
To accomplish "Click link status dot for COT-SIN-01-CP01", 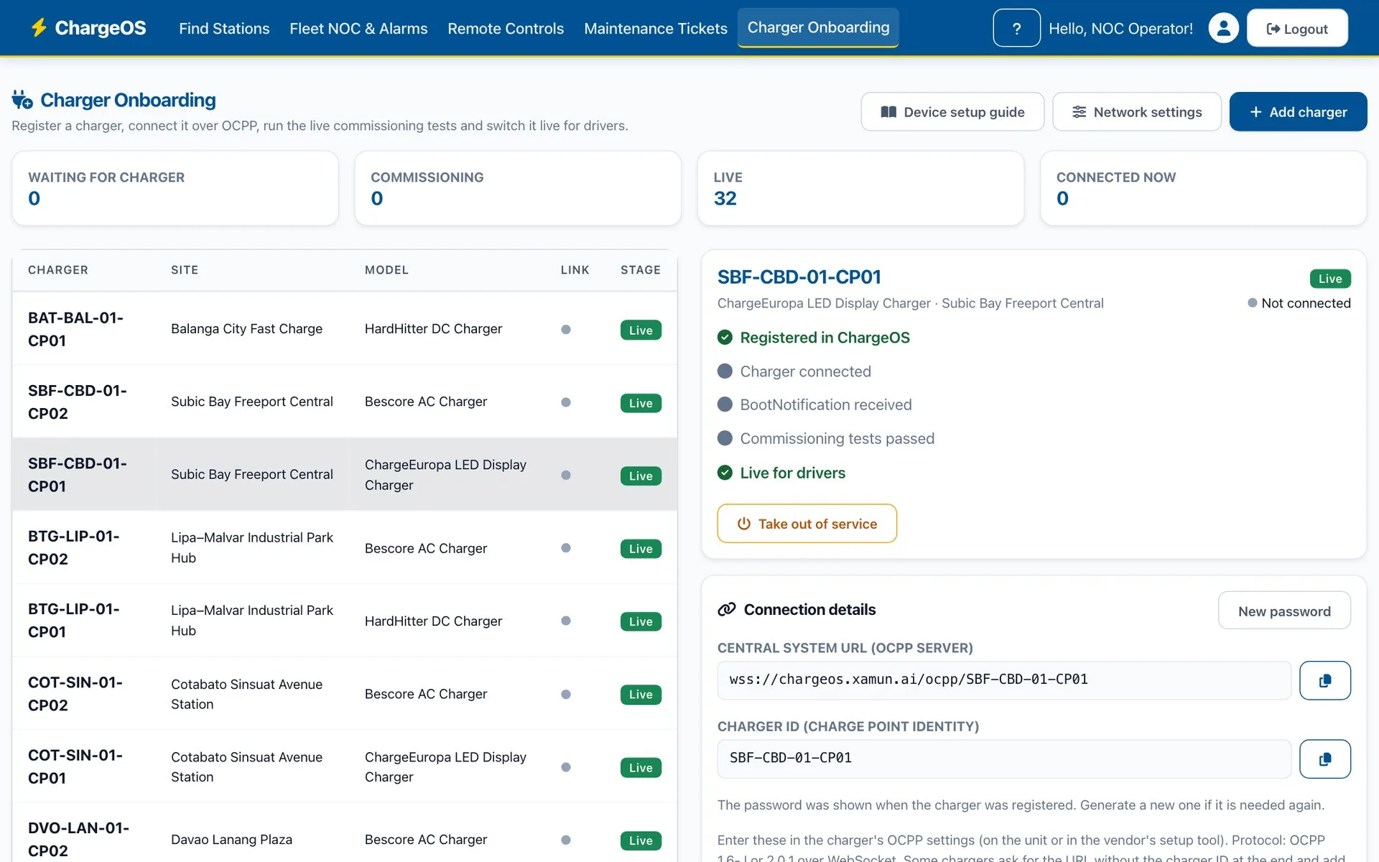I will click(x=566, y=767).
